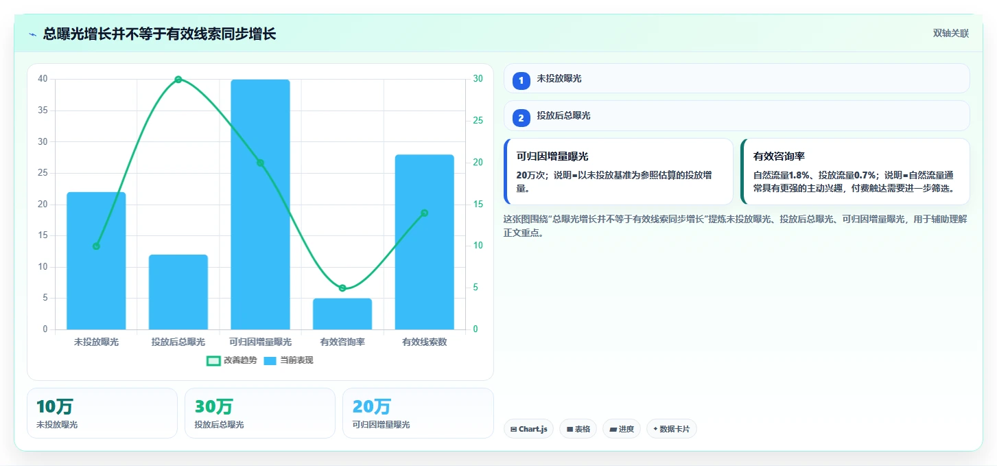This screenshot has height=466, width=997.
Task: Select the 投放后总曝光 bar in chart
Action: point(178,292)
